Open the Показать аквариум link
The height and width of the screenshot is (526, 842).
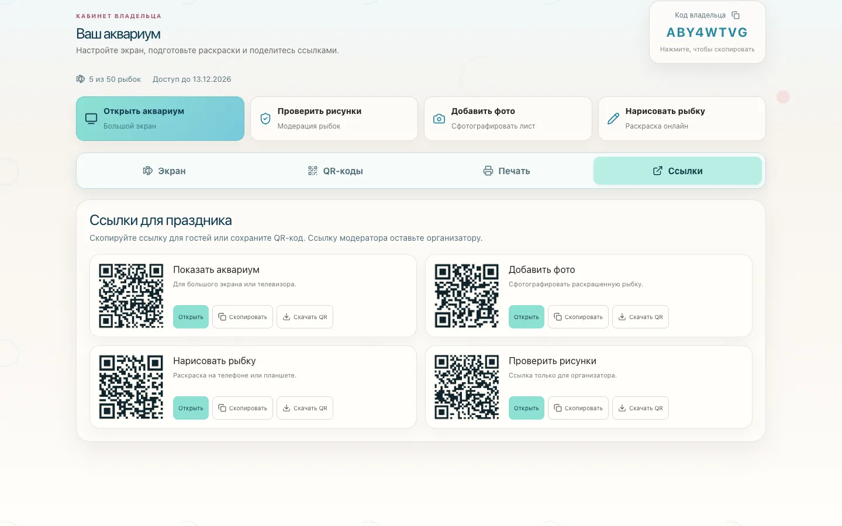[191, 317]
